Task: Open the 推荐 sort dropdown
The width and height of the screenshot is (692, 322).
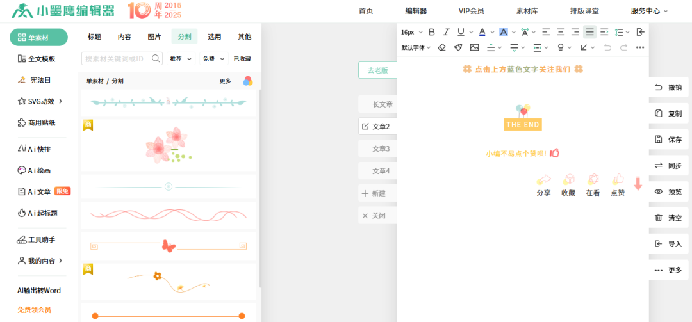Action: 181,59
